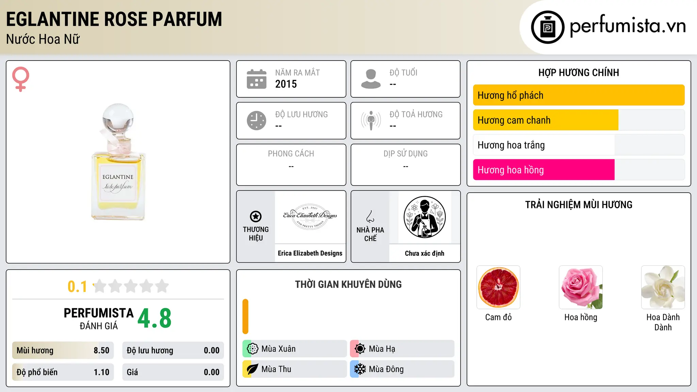Click the Trải Nghiệm Mùi Hương heading
Screen dimensions: 697x392
[x=579, y=205]
